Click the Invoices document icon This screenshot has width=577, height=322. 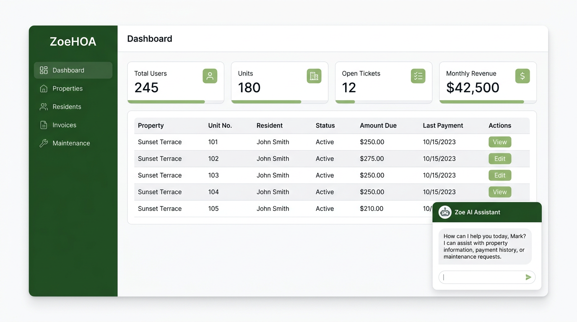[44, 125]
